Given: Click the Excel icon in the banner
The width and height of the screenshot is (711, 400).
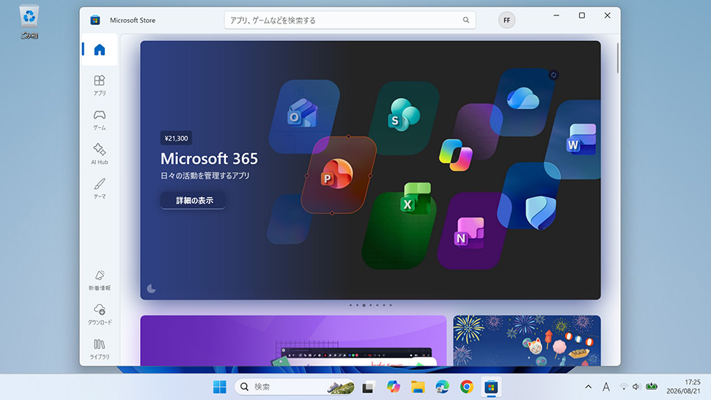Looking at the screenshot, I should (x=416, y=198).
